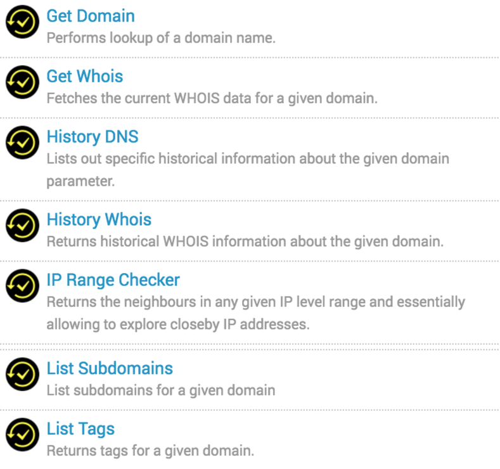
Task: Click the List Subdomains icon
Action: [x=22, y=375]
